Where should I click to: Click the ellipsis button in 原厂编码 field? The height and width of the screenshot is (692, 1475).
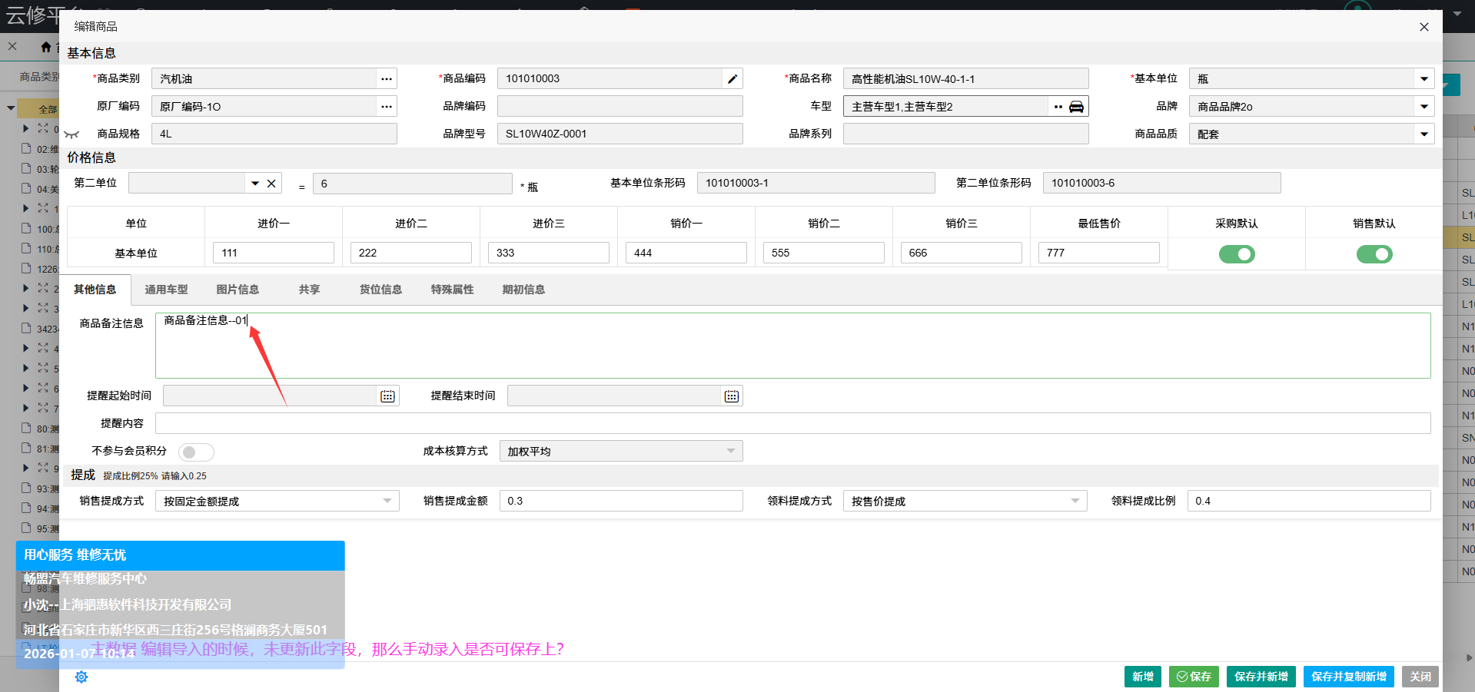(x=386, y=107)
